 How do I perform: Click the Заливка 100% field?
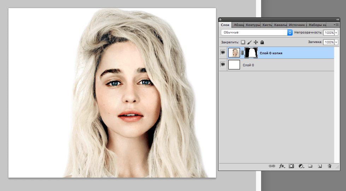329,42
